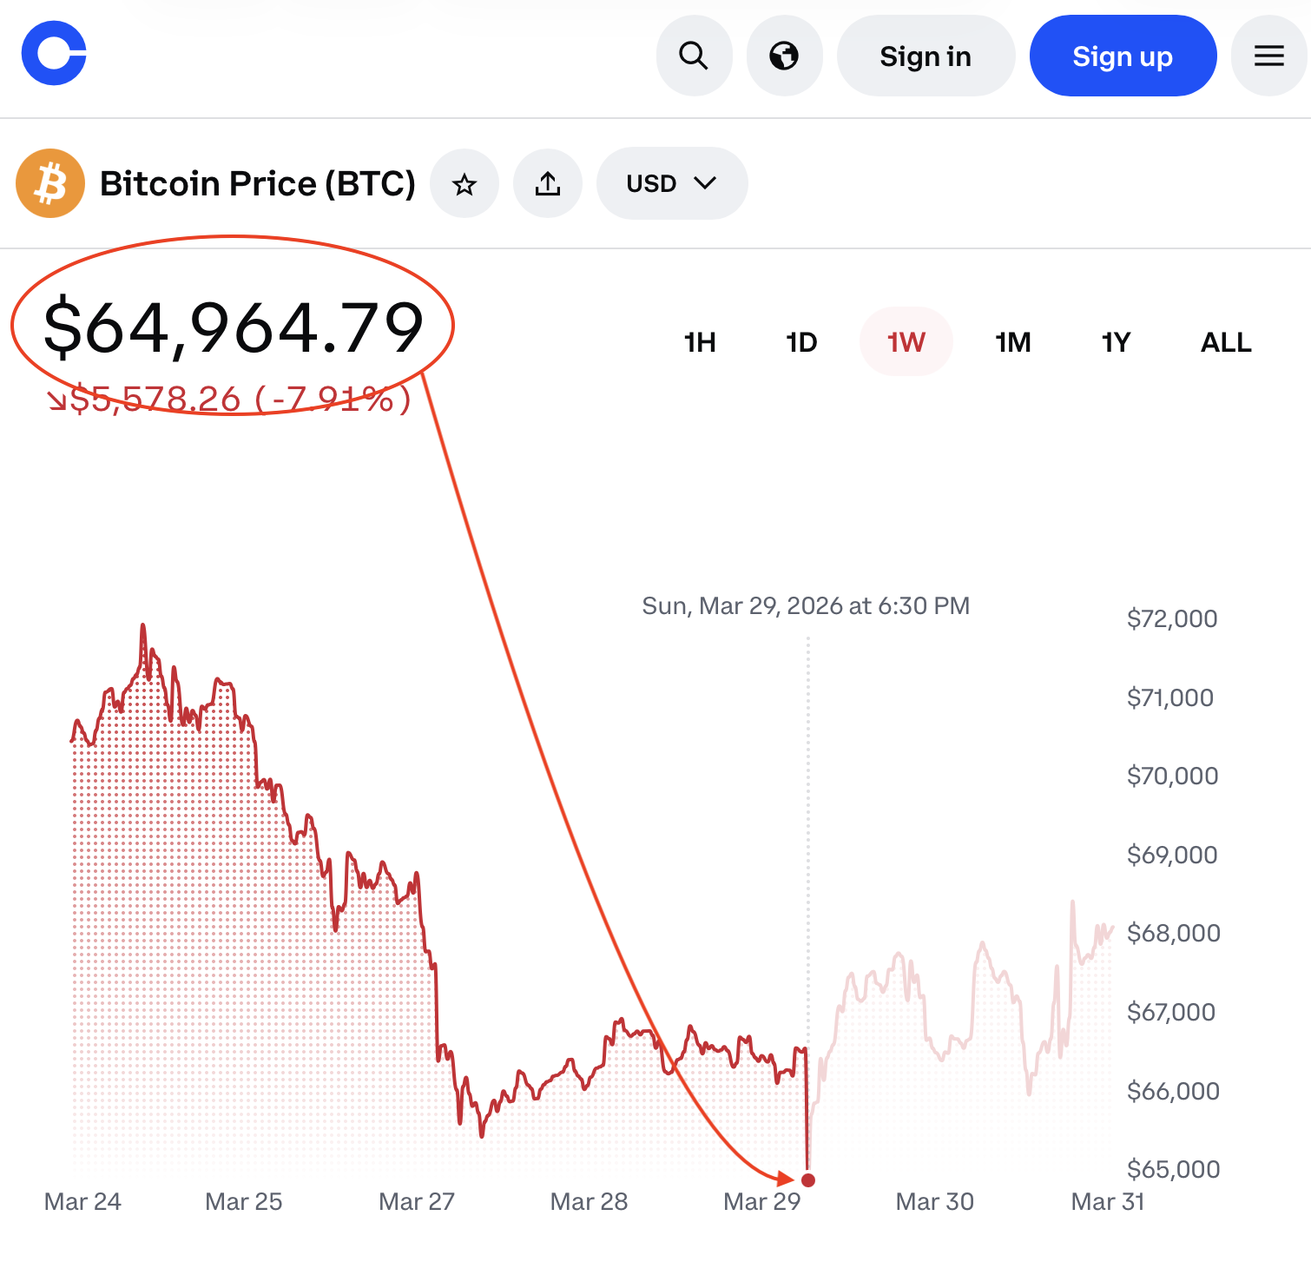Viewport: 1311px width, 1262px height.
Task: Switch chart to 1D range
Action: (x=801, y=342)
